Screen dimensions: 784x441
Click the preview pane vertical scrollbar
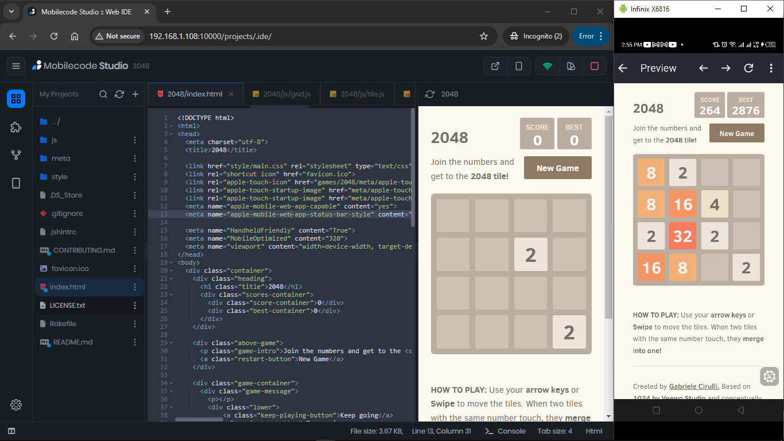click(608, 230)
